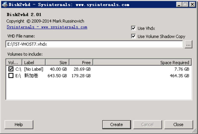Click the 28.69 GB free value
The height and width of the screenshot is (134, 198).
pos(82,69)
